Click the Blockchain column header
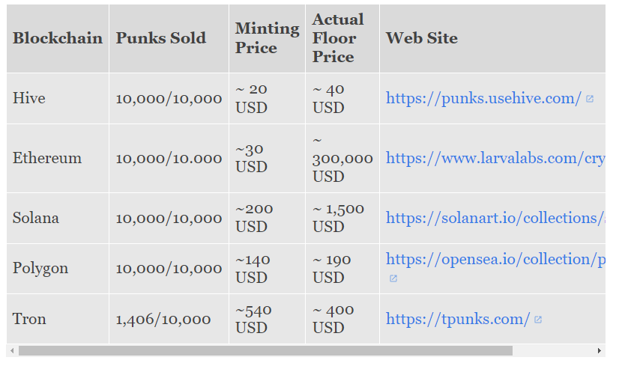The height and width of the screenshot is (369, 619). [58, 39]
